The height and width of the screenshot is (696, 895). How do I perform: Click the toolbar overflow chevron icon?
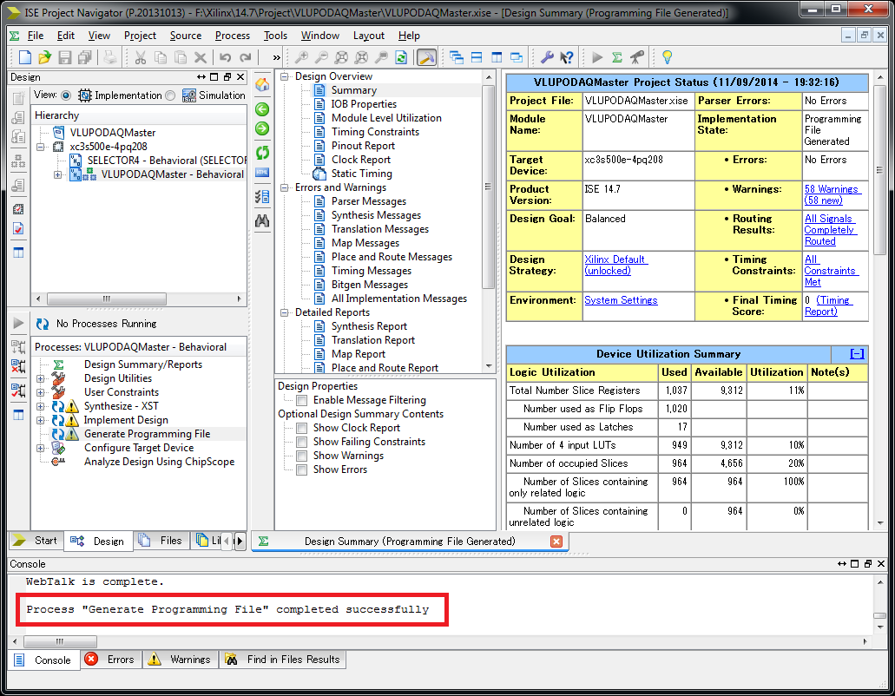point(277,57)
